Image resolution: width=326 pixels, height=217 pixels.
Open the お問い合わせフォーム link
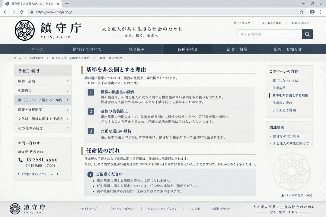coord(38,174)
